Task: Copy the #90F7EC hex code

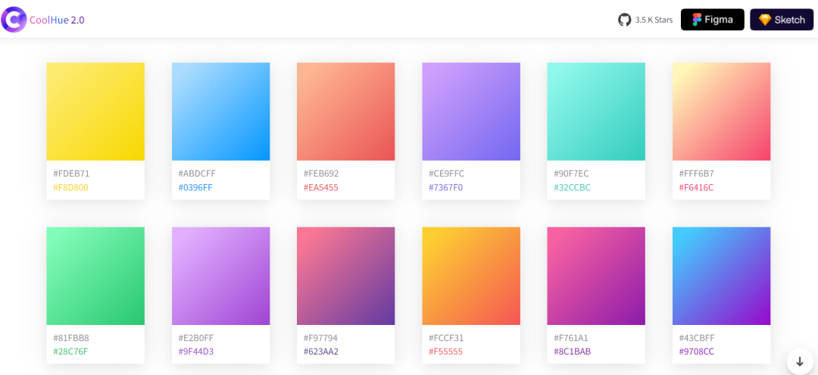Action: click(571, 173)
